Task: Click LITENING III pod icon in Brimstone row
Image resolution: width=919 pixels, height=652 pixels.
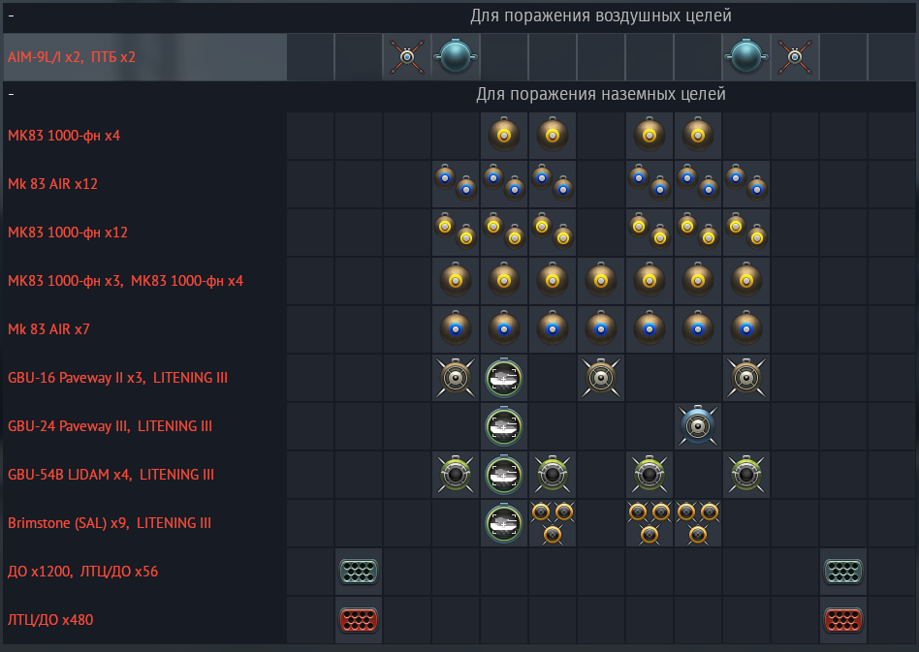Action: [504, 523]
